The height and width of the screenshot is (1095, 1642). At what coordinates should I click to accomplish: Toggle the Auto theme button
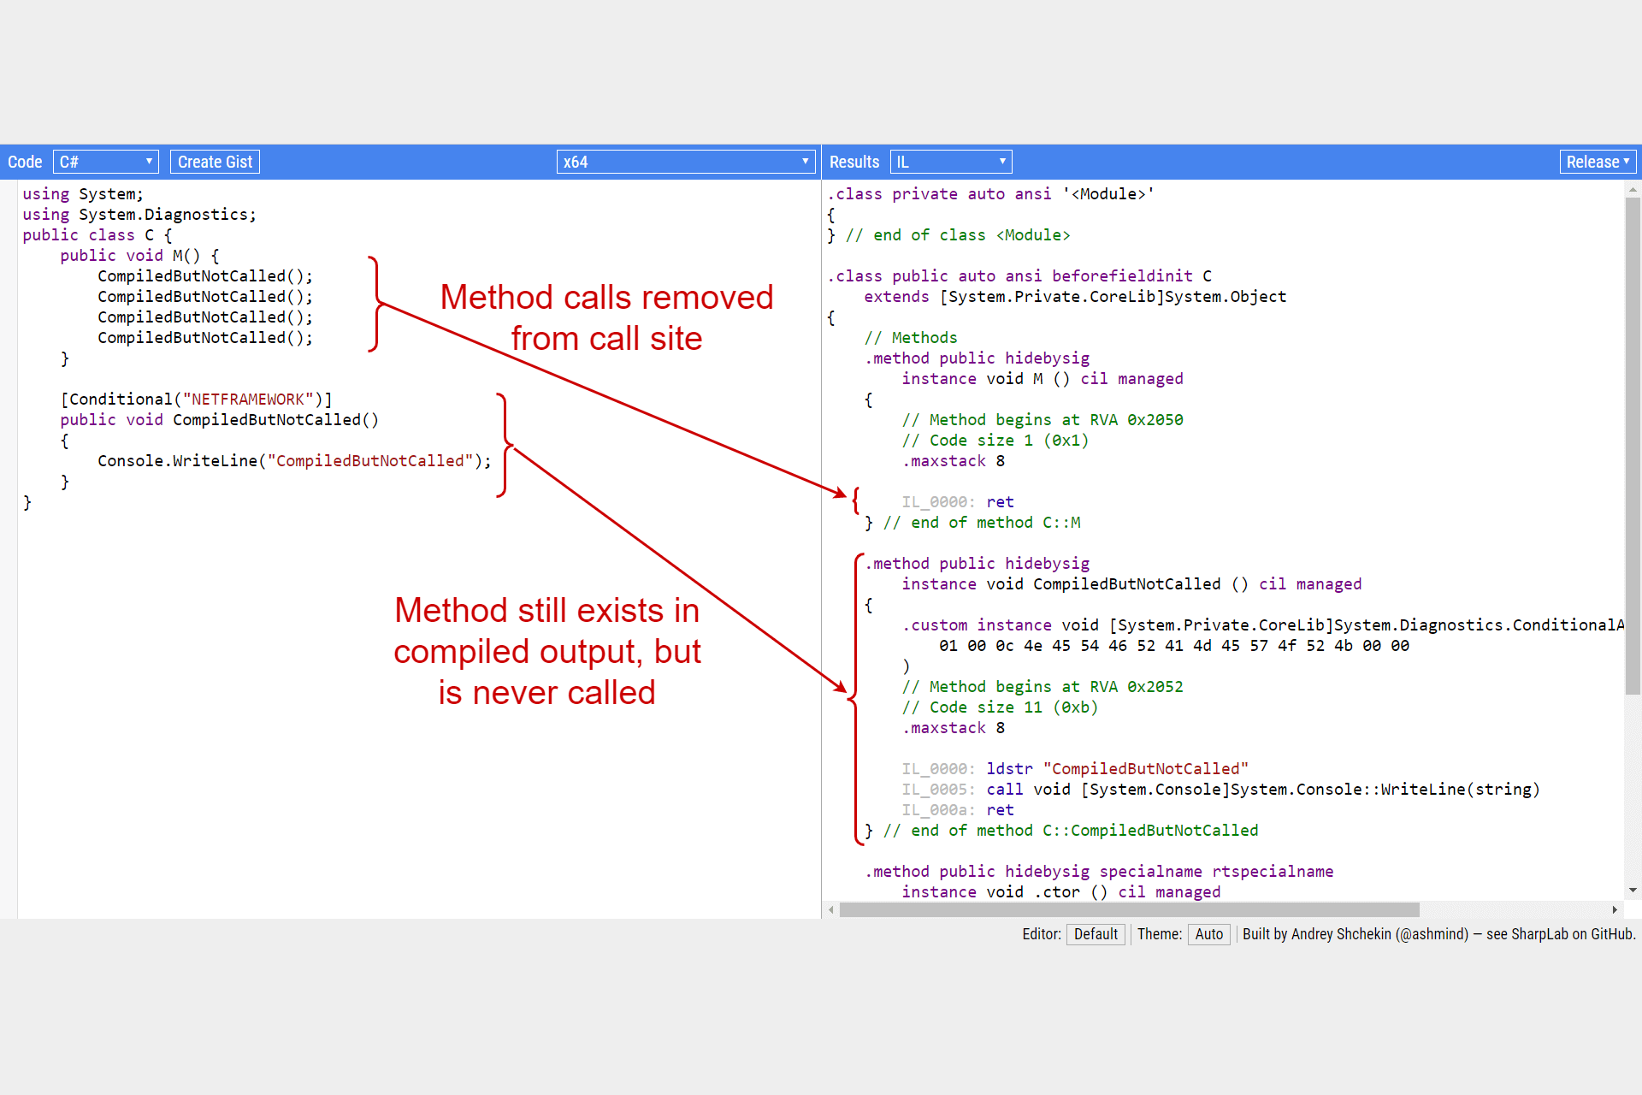coord(1208,934)
